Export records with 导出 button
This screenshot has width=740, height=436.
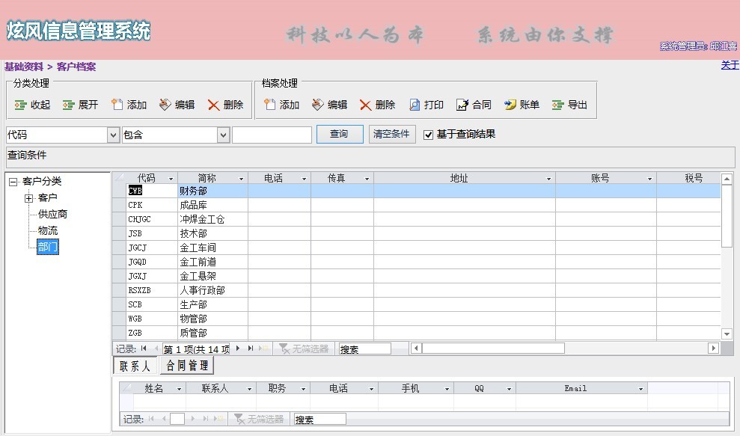tap(569, 105)
